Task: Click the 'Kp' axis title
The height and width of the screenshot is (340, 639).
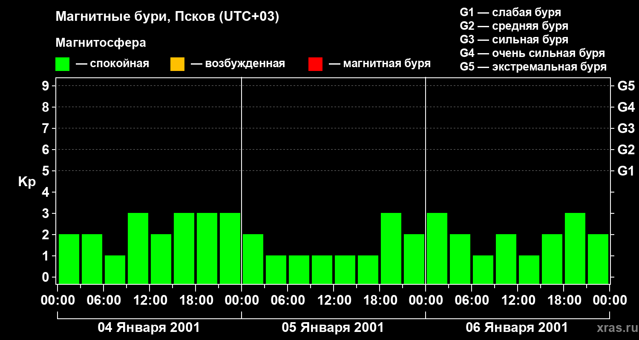Action: click(x=27, y=182)
